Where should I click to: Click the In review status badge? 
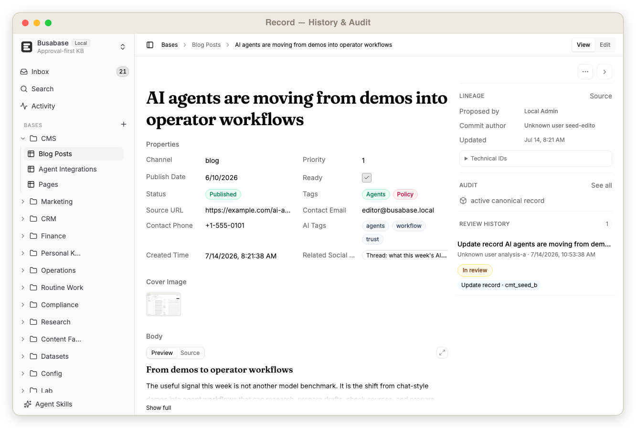click(475, 270)
